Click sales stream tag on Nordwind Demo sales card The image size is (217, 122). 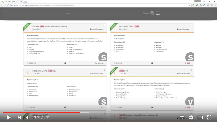click(x=189, y=63)
